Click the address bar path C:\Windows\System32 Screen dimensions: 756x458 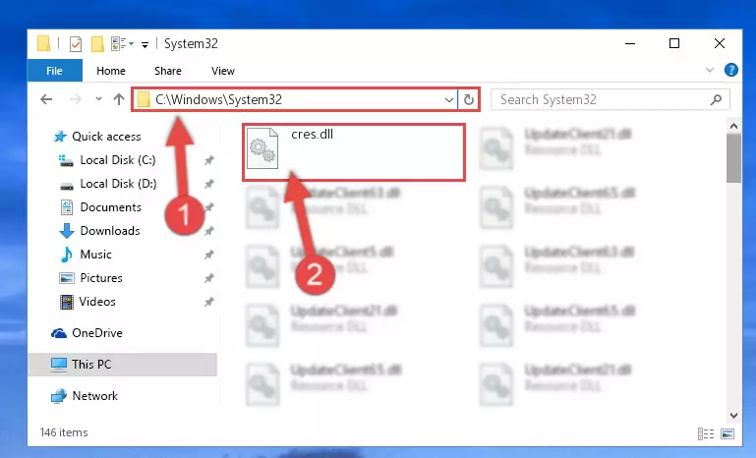218,100
